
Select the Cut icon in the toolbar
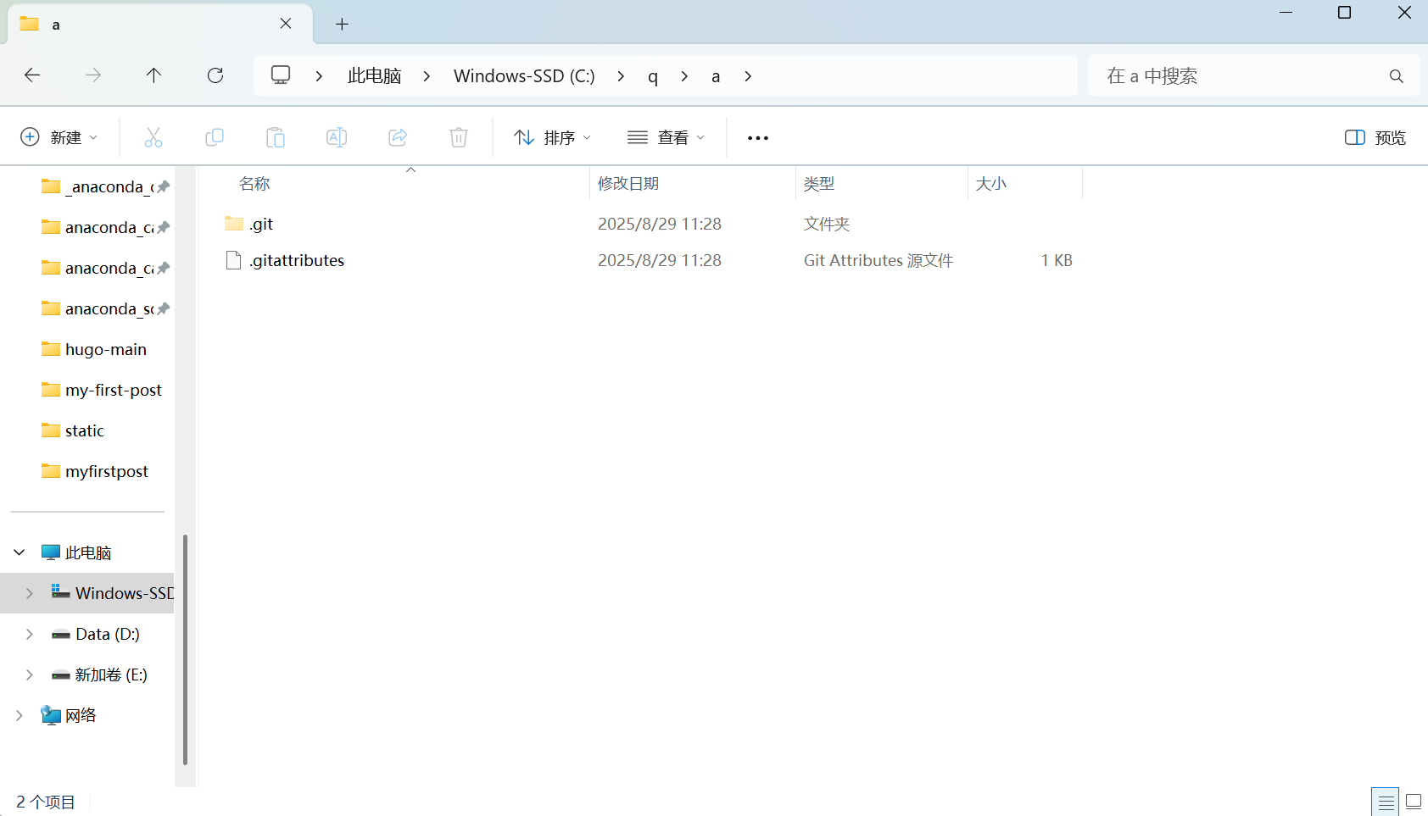point(153,136)
